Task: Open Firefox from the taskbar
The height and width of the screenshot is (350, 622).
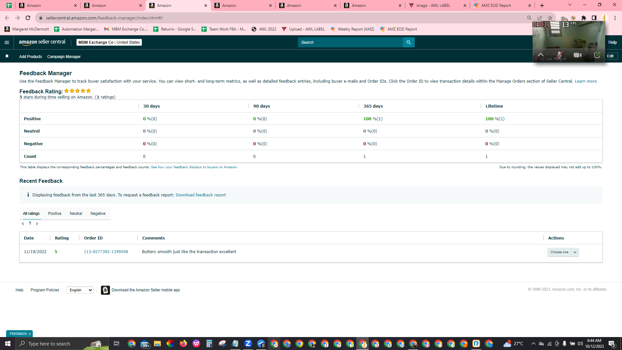Action: coord(183,344)
